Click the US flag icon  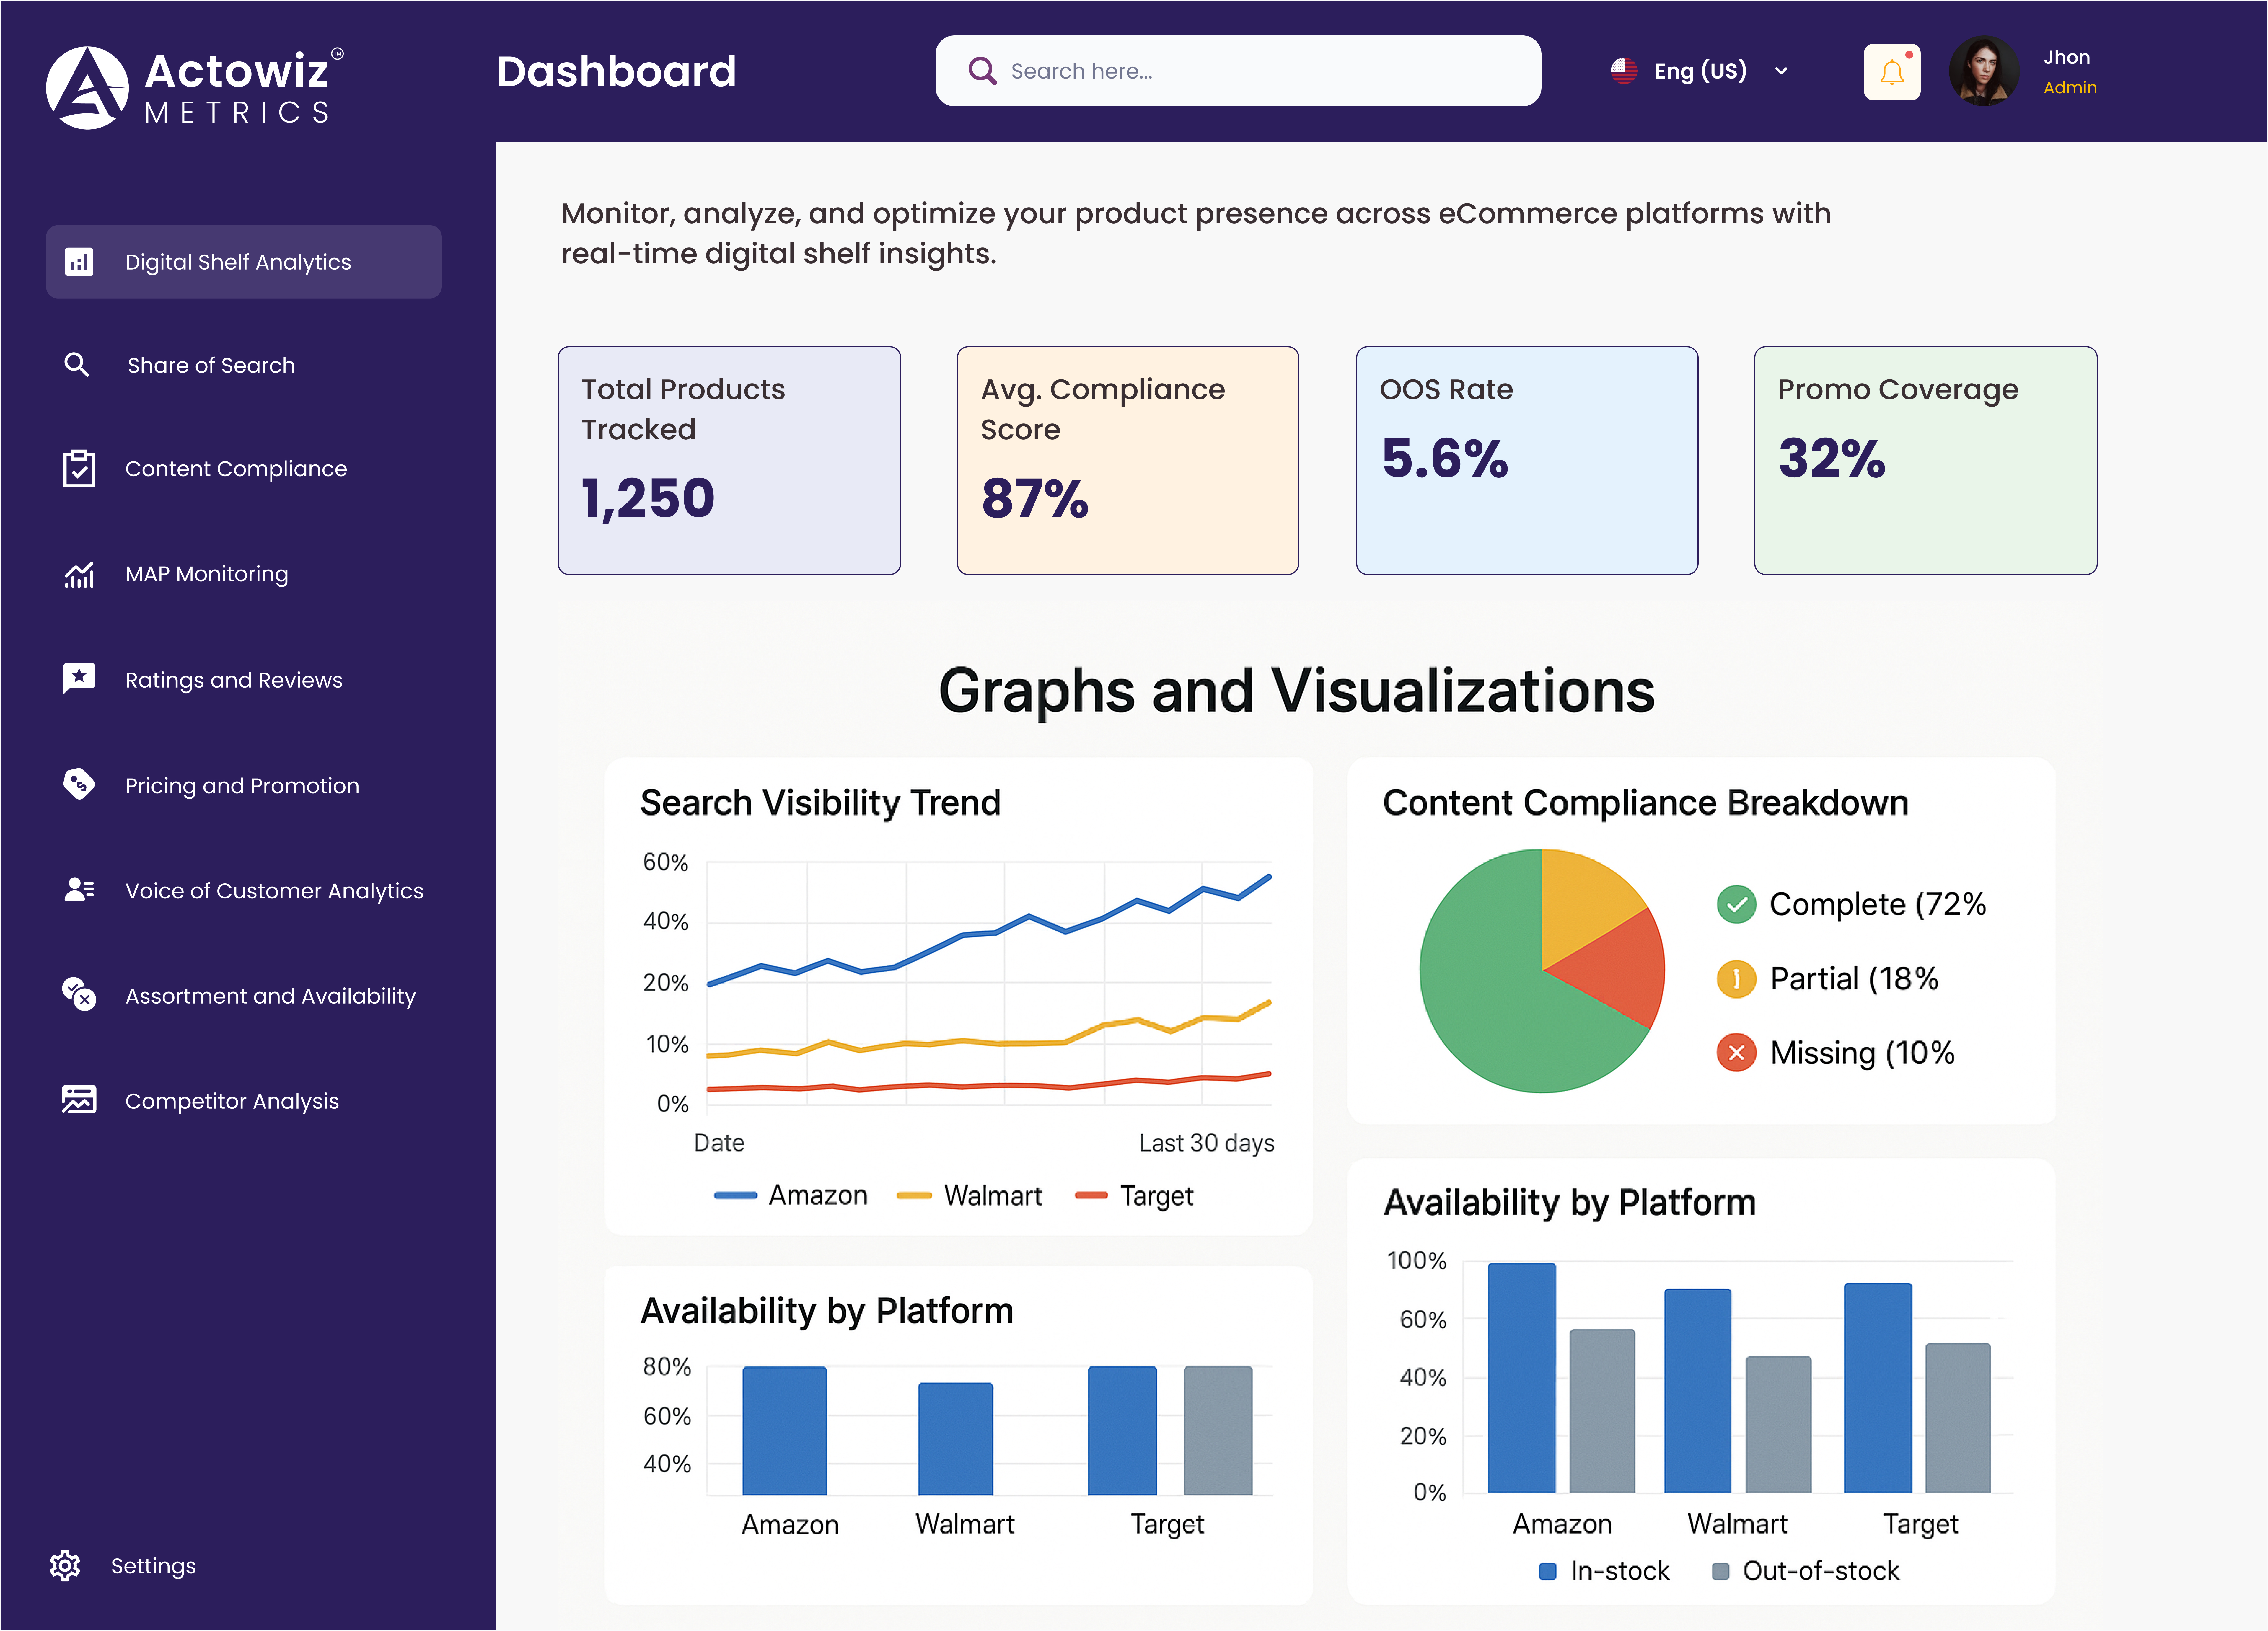[x=1624, y=71]
